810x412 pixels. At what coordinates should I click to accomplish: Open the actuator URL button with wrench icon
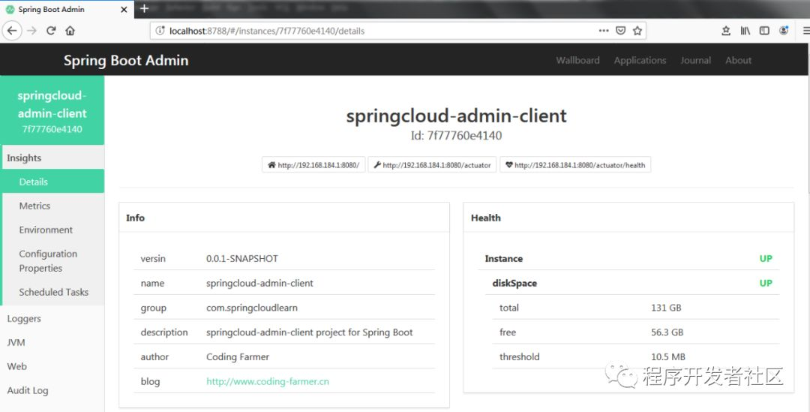click(433, 165)
